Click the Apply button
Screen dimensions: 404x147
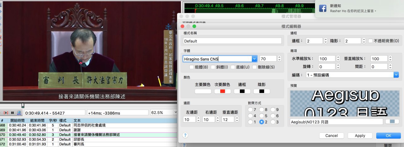coord(360,136)
